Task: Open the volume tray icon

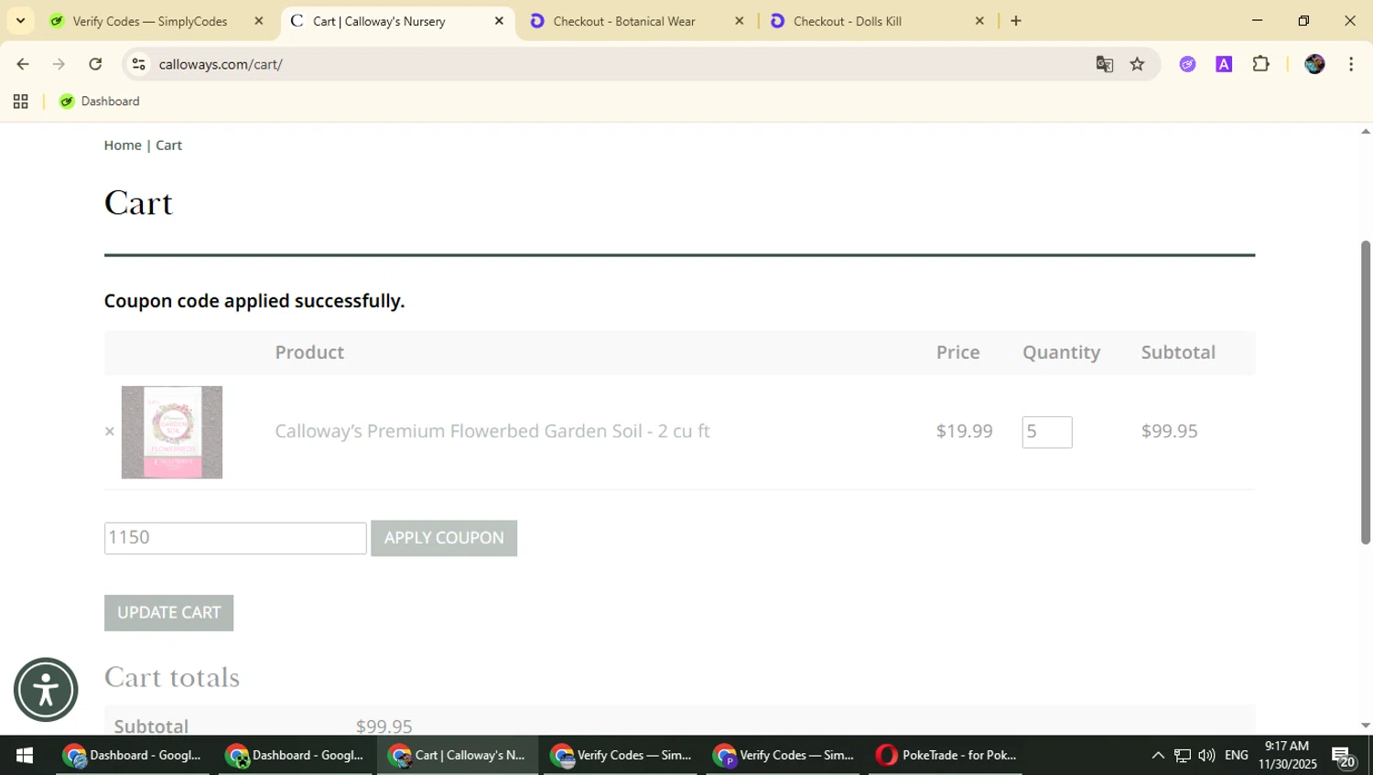Action: tap(1206, 755)
